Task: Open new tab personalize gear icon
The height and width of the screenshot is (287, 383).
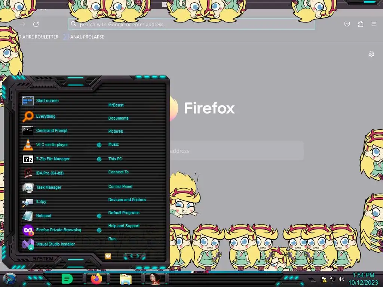Action: [x=371, y=54]
